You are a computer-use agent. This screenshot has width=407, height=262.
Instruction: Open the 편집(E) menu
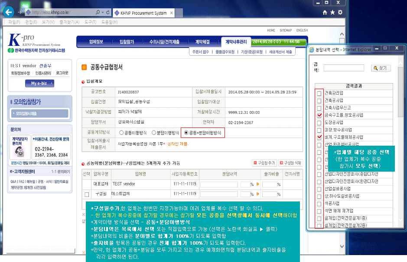[x=31, y=22]
